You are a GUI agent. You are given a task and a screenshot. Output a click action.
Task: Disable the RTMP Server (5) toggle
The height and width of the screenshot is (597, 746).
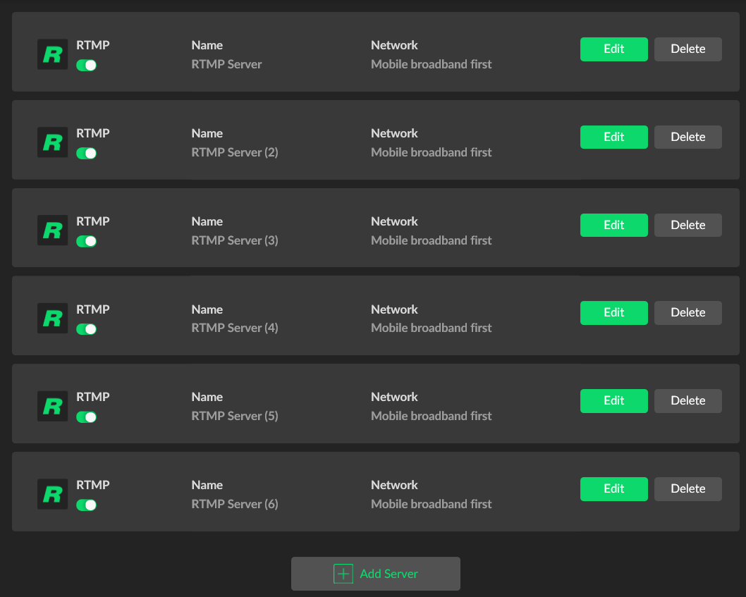tap(86, 417)
